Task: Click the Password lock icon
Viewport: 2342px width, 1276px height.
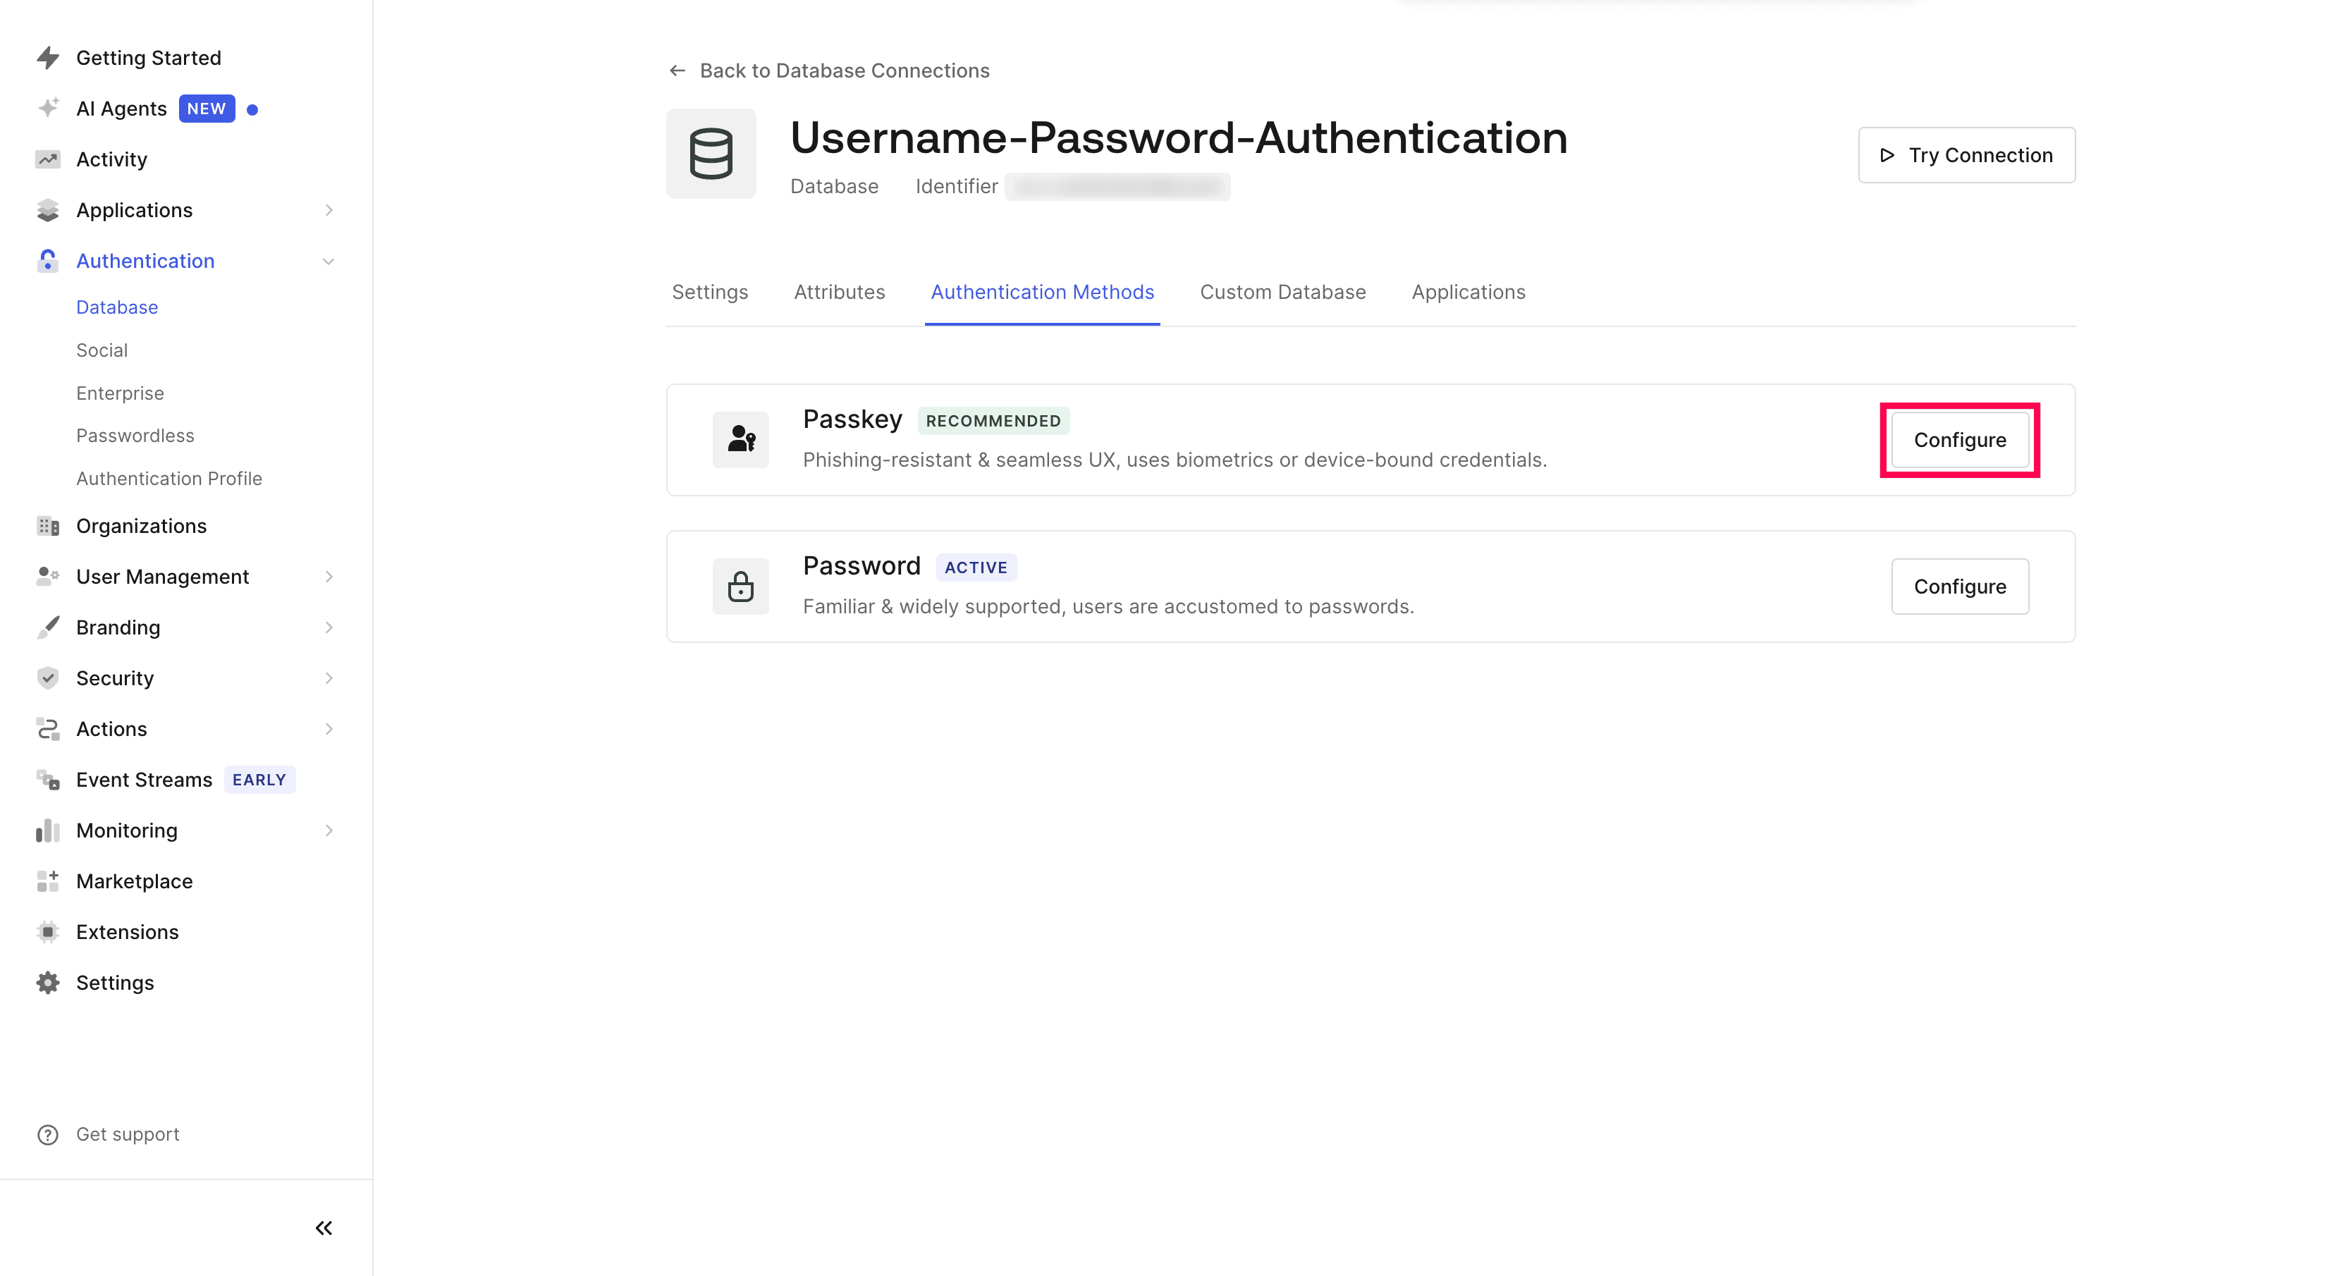Action: tap(741, 587)
